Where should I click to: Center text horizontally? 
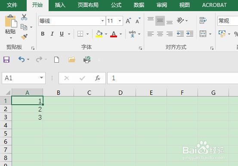tap(160, 34)
